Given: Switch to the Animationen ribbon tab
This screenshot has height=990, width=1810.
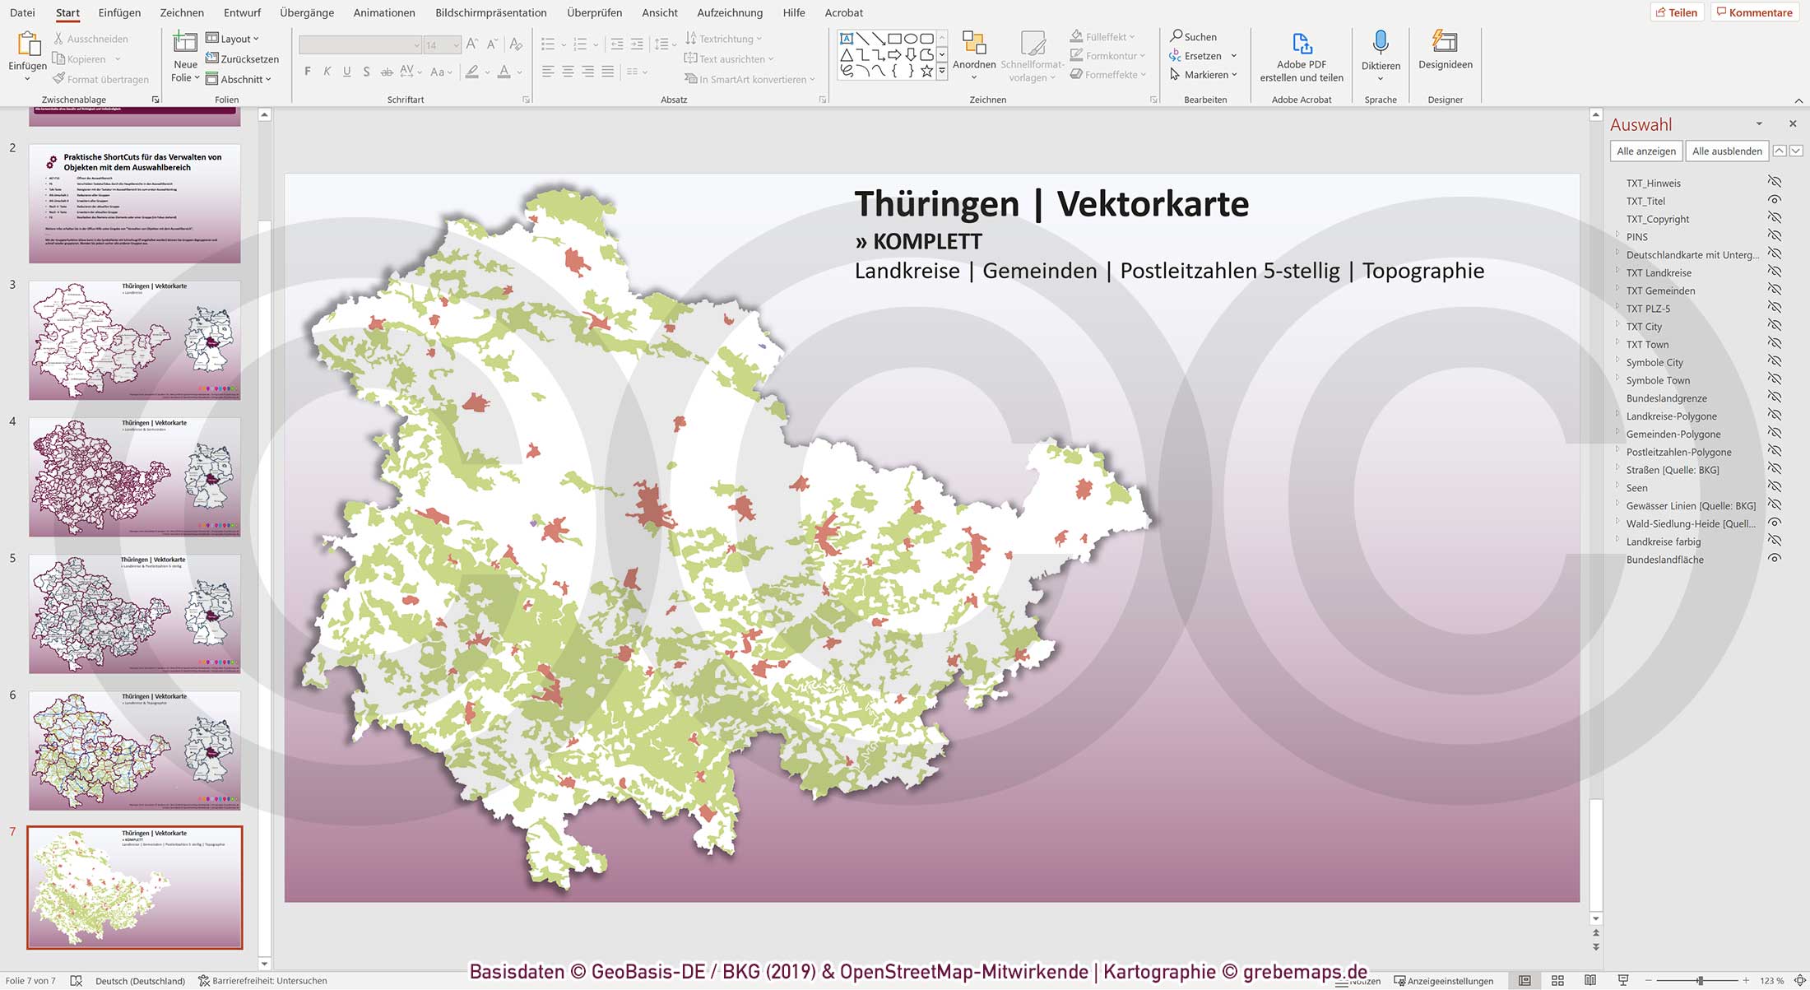Looking at the screenshot, I should click(383, 12).
